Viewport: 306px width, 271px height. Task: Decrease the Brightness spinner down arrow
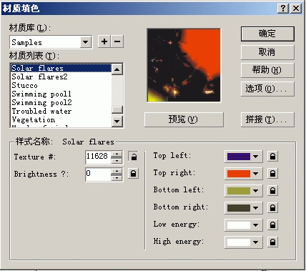(x=117, y=177)
